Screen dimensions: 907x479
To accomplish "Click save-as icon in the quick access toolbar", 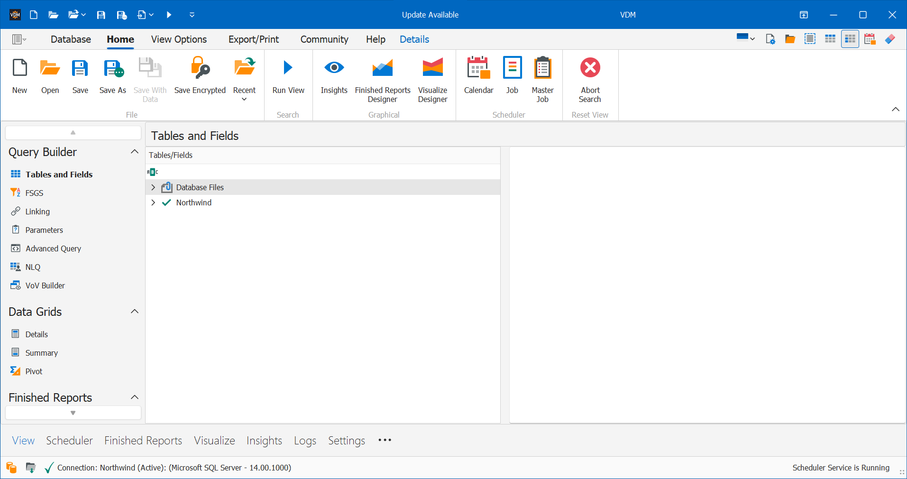I will coord(122,15).
